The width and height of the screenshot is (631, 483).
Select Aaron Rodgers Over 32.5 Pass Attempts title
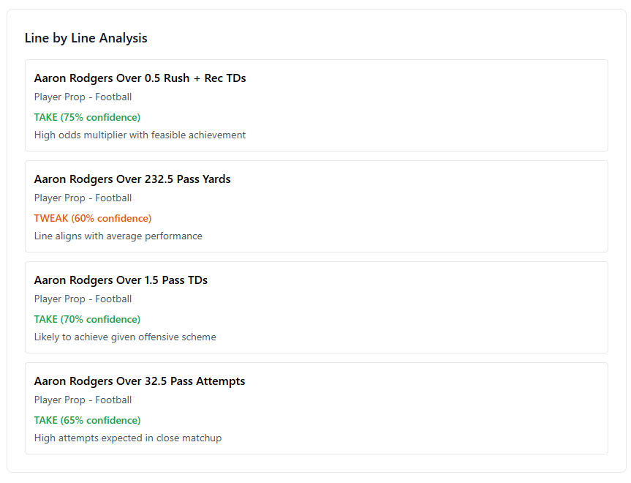click(140, 381)
